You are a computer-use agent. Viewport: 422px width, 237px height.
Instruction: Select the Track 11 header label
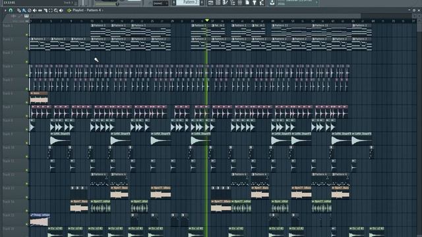(9, 161)
